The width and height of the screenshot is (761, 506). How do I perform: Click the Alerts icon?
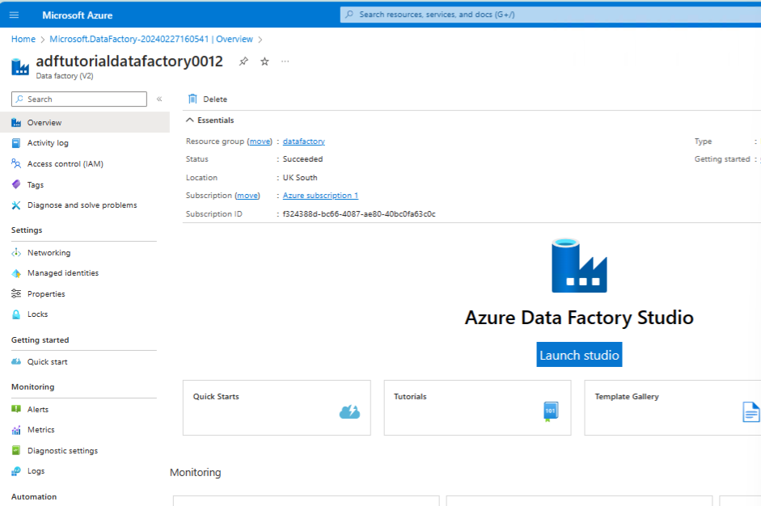pyautogui.click(x=16, y=409)
